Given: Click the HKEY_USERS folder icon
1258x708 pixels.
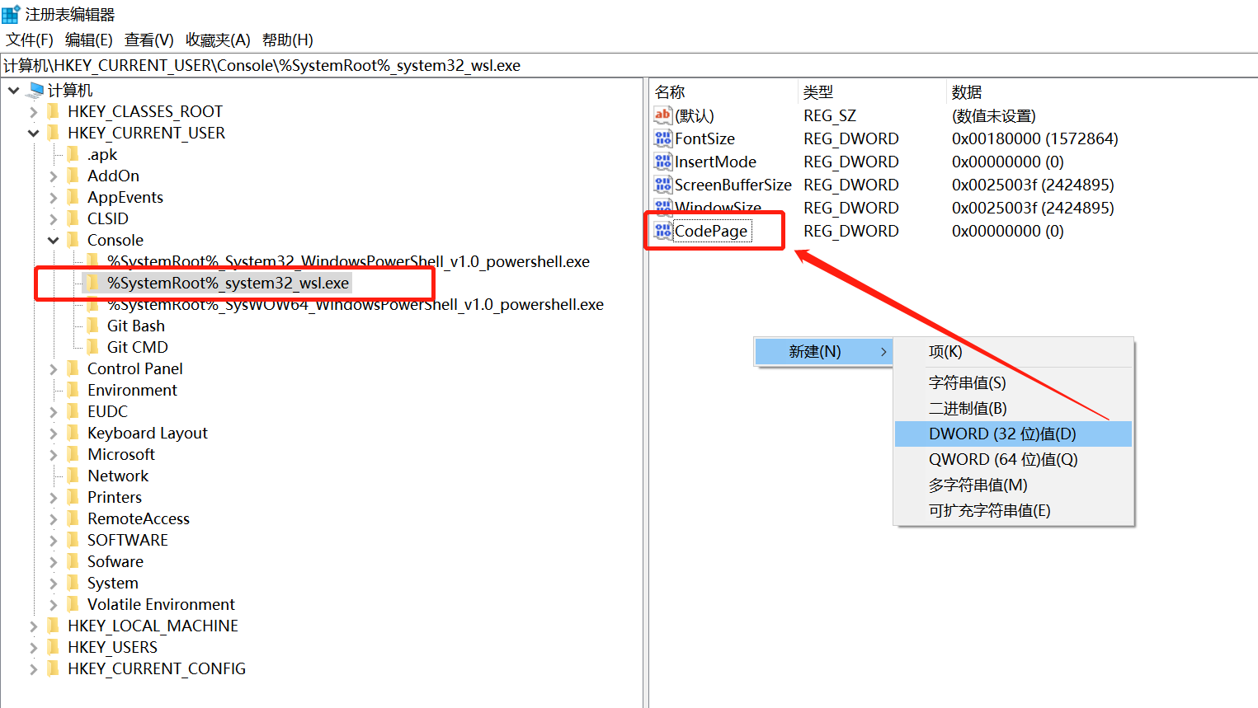Looking at the screenshot, I should pos(54,647).
